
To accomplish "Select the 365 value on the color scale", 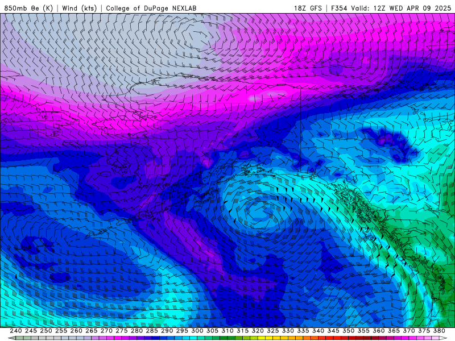I will tap(394, 331).
